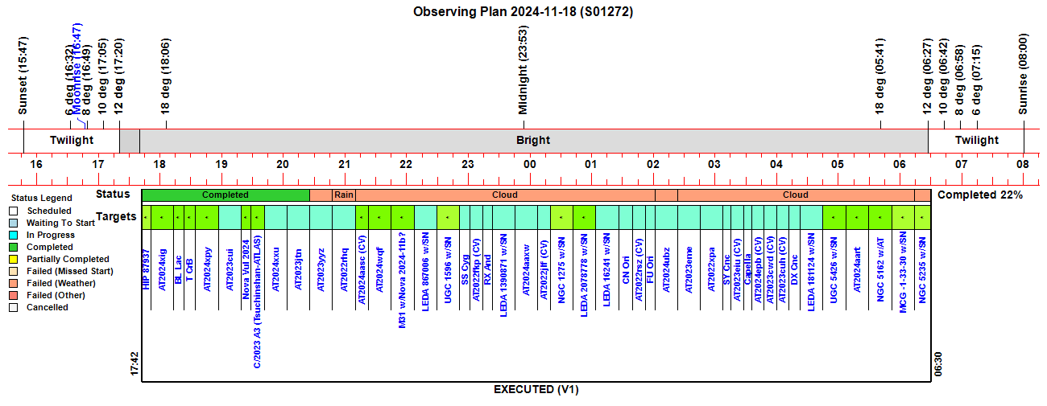Click the Sunset (15:47) marker label

[23, 76]
